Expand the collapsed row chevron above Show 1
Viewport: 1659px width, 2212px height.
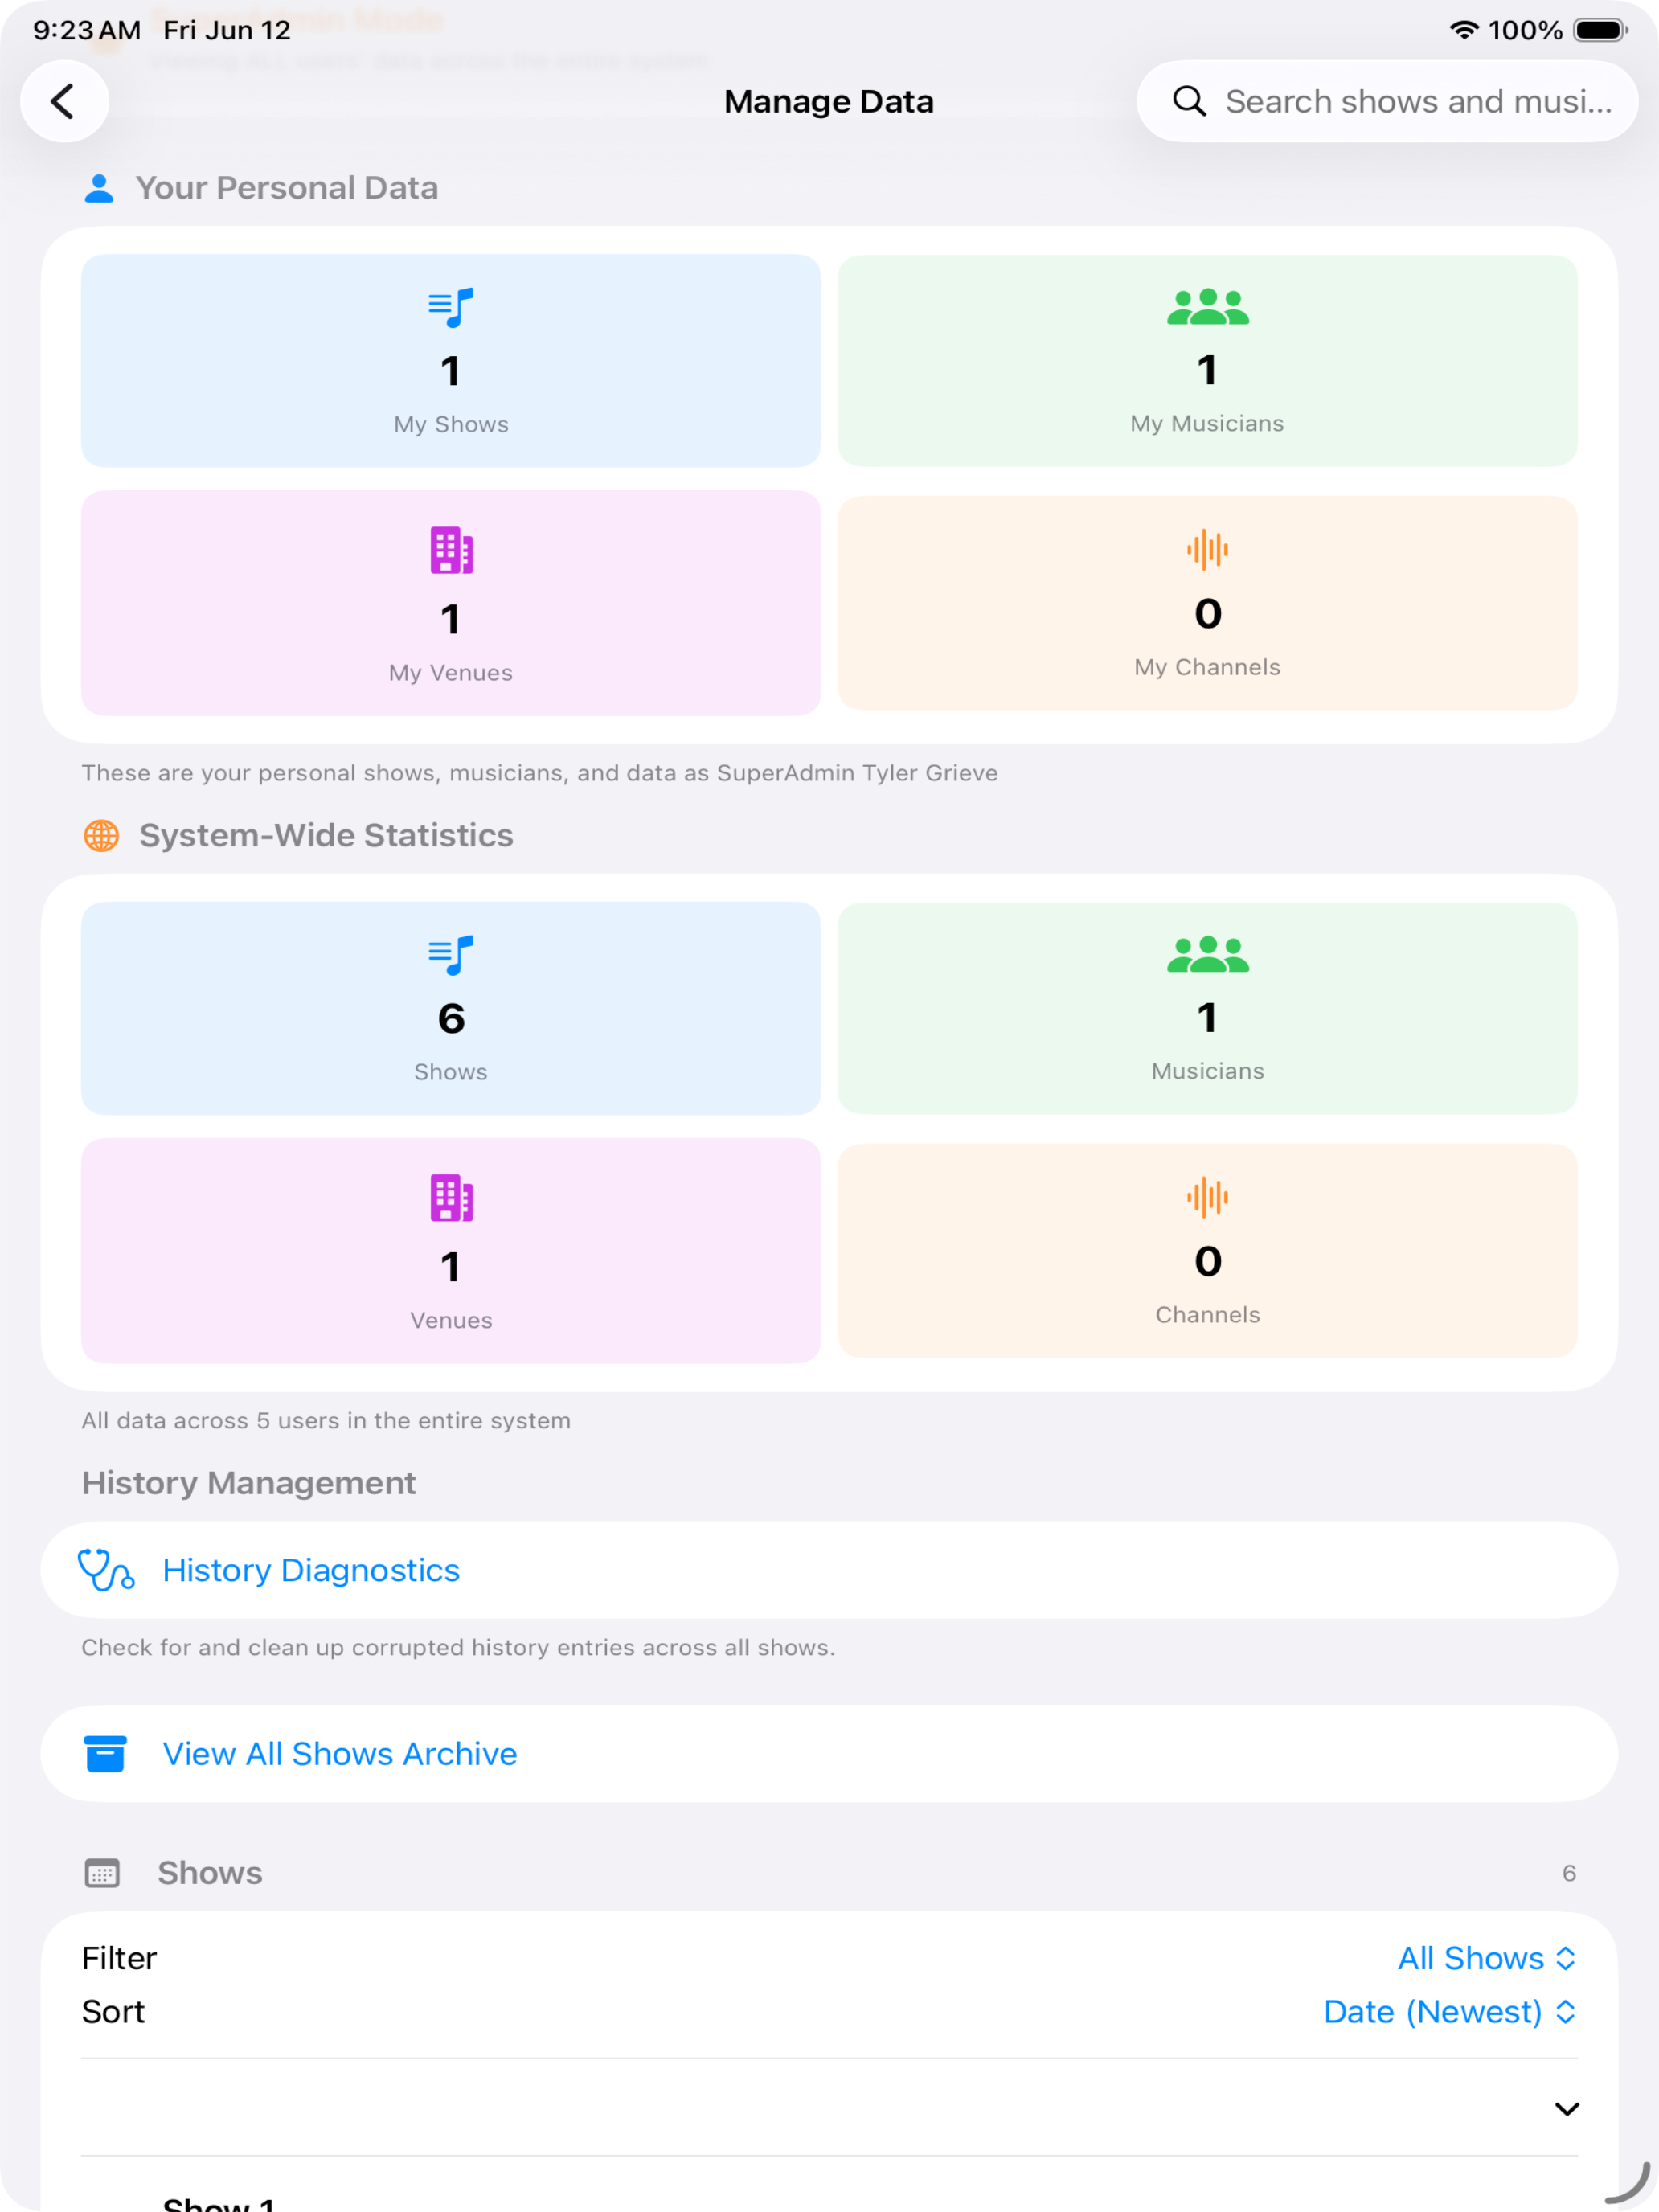coord(1566,2109)
